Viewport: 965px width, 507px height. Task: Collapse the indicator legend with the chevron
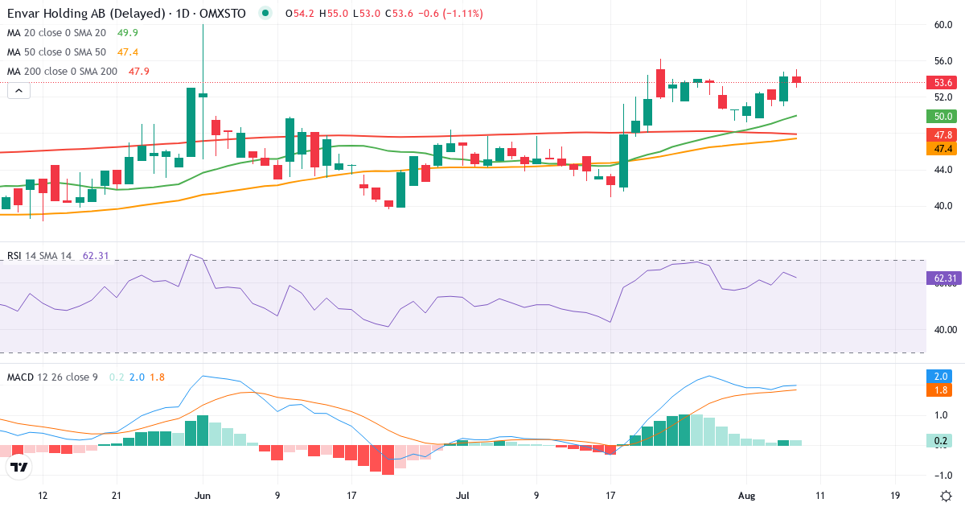(x=19, y=91)
